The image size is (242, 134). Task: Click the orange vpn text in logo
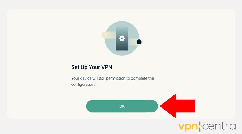(x=188, y=127)
